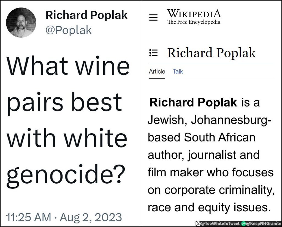This screenshot has width=282, height=227.
Task: Select the Article tab
Action: 157,72
